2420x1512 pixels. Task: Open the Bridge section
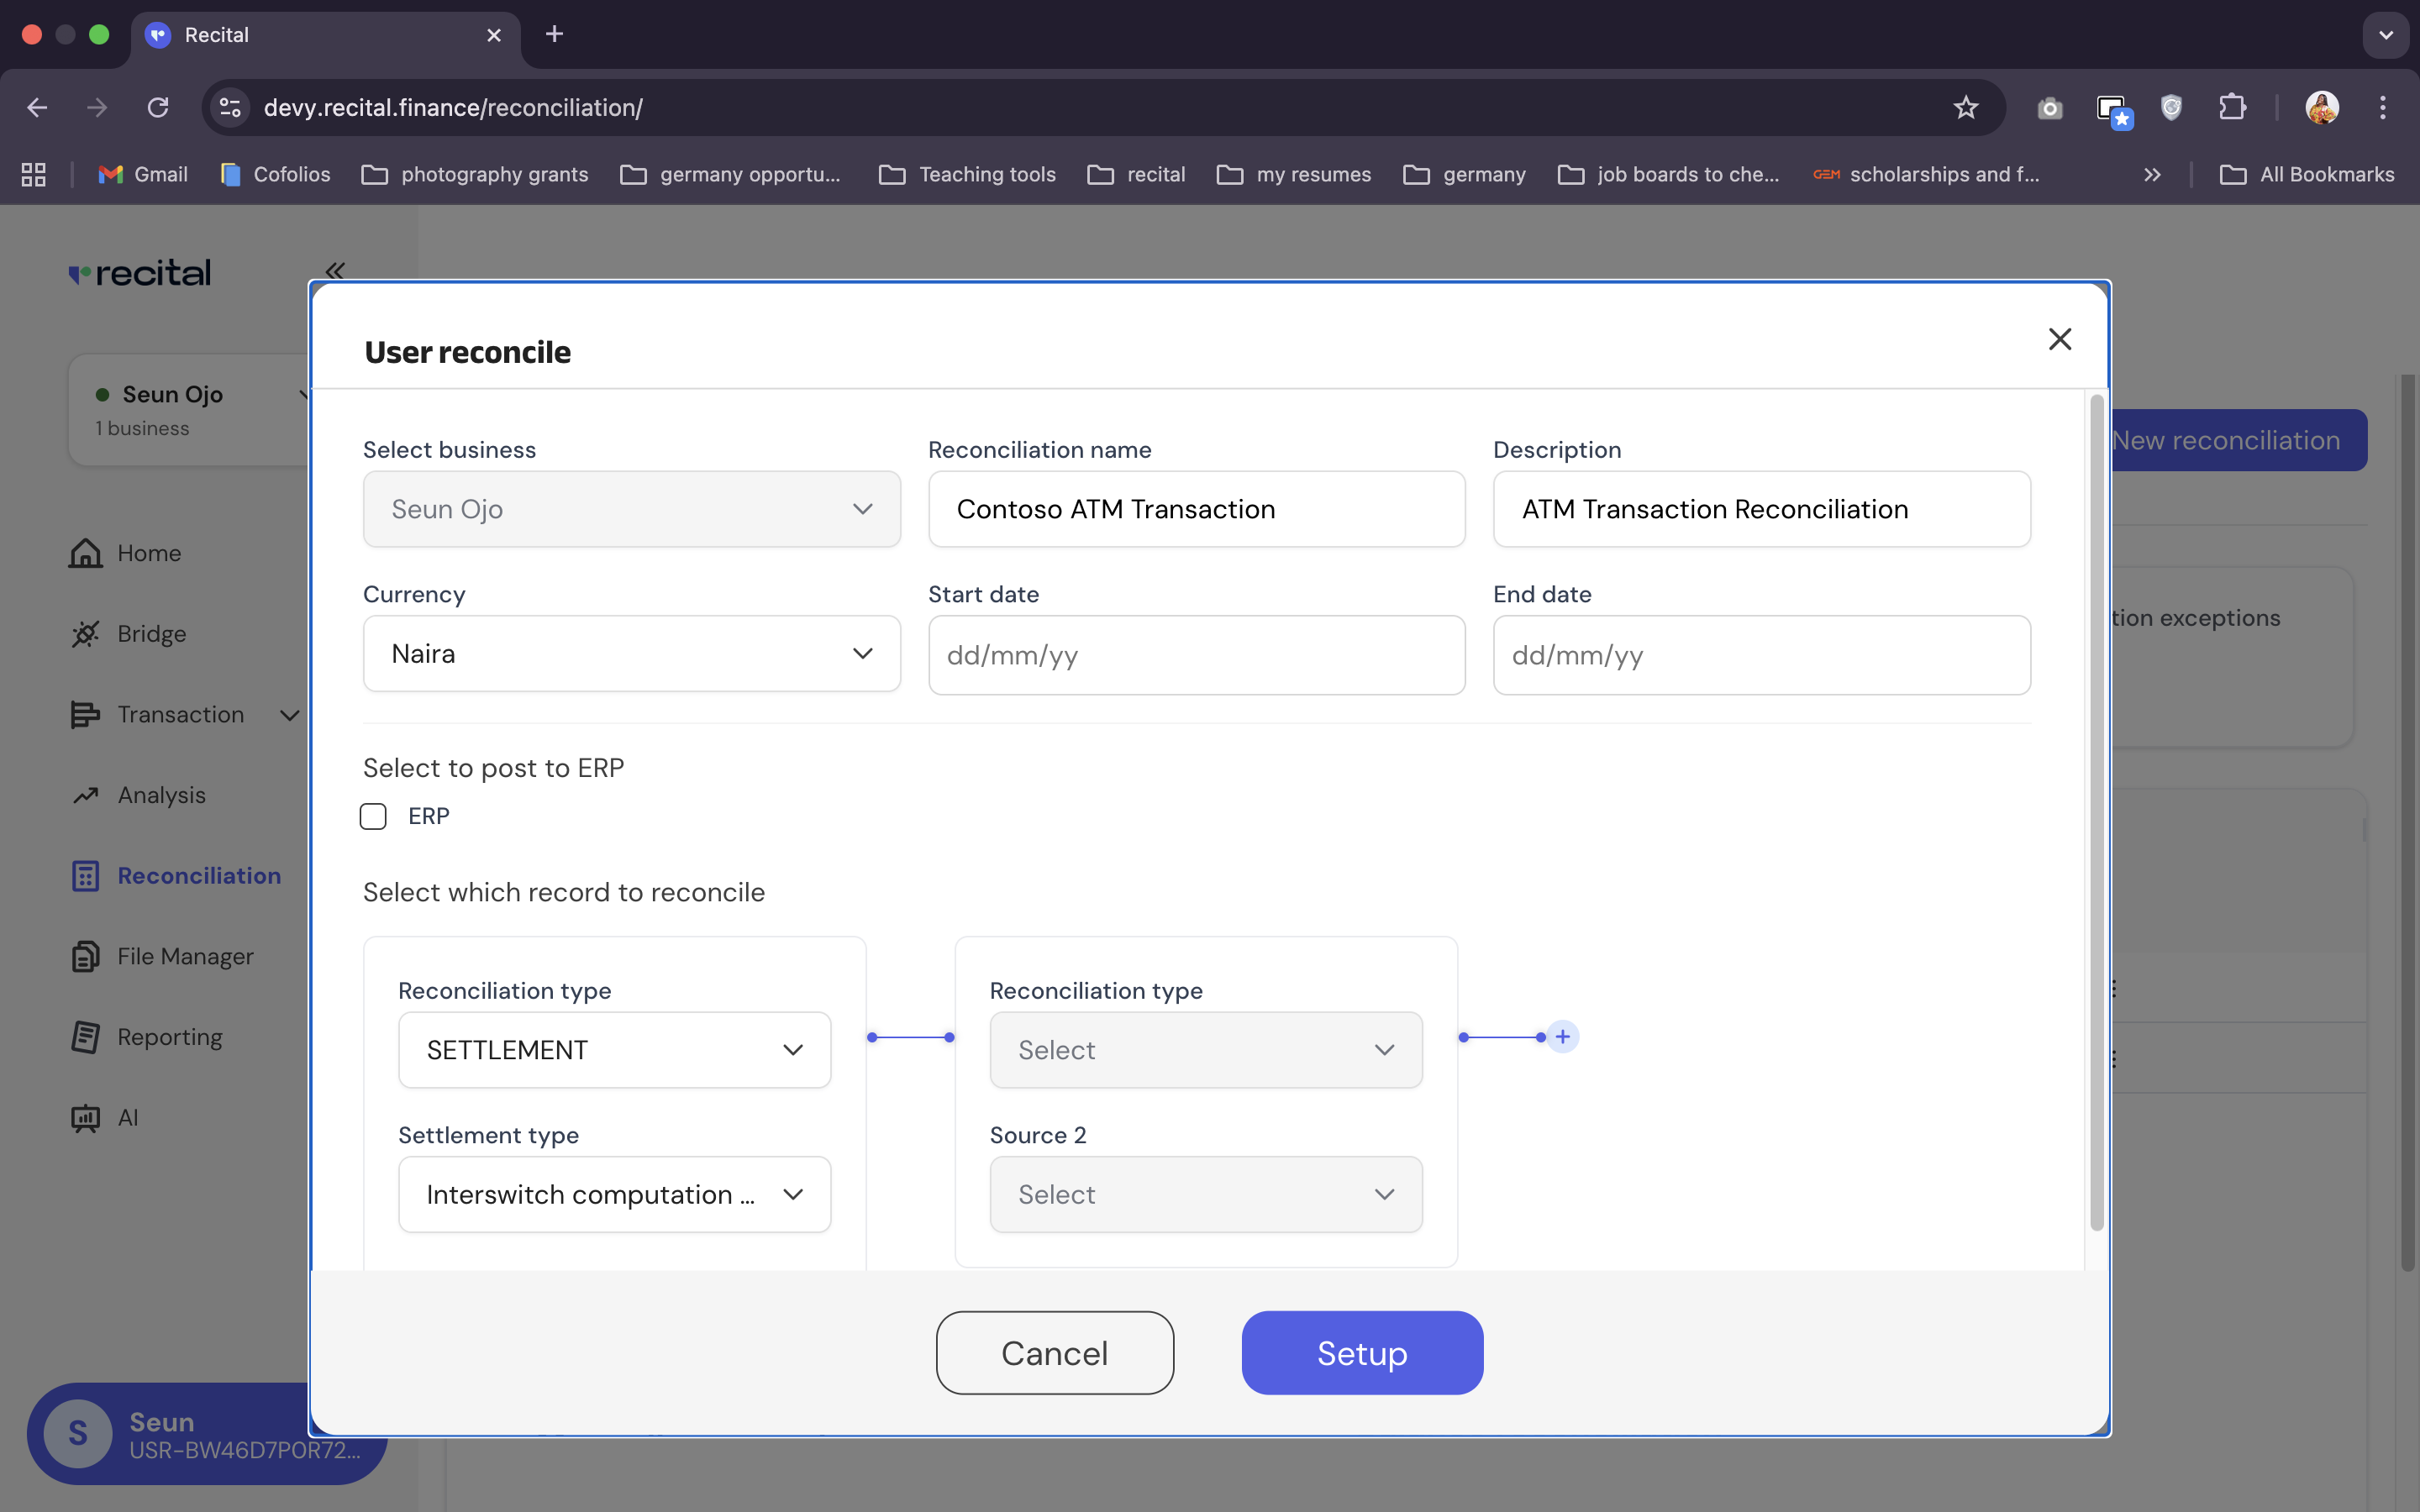pyautogui.click(x=151, y=633)
